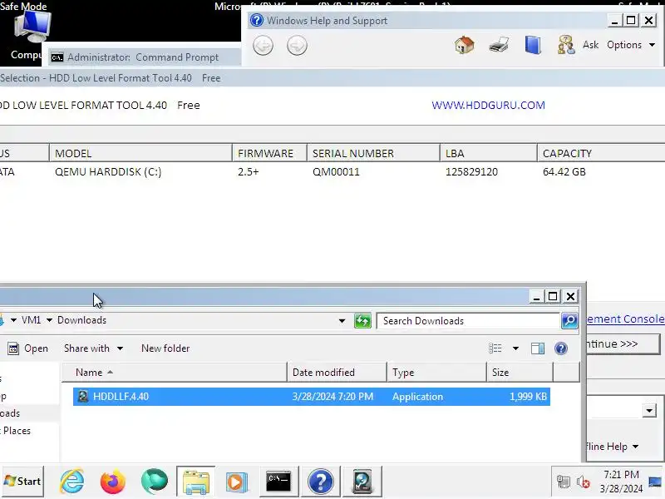
Task: Open the WWW.HDDGURU.COM link
Action: point(488,106)
